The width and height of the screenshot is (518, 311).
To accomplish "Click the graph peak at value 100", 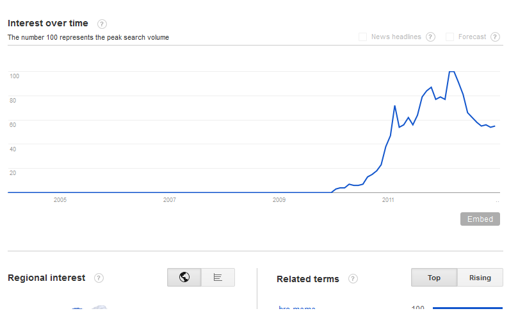I will pyautogui.click(x=451, y=72).
